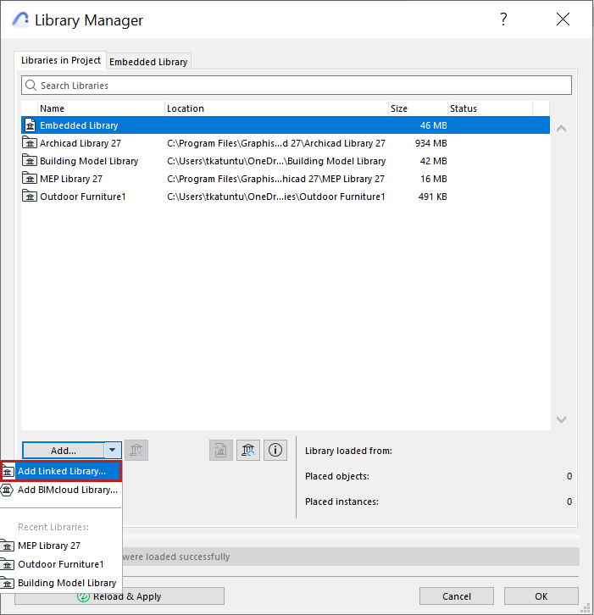Click the 42 MB size value
594x615 pixels.
434,161
